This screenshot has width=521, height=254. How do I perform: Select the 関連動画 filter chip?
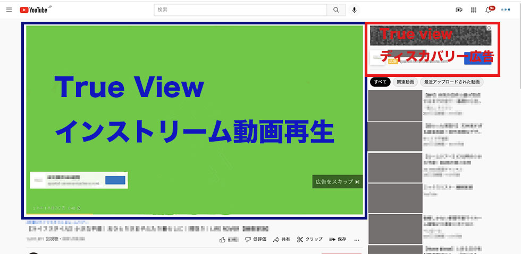[x=405, y=82]
